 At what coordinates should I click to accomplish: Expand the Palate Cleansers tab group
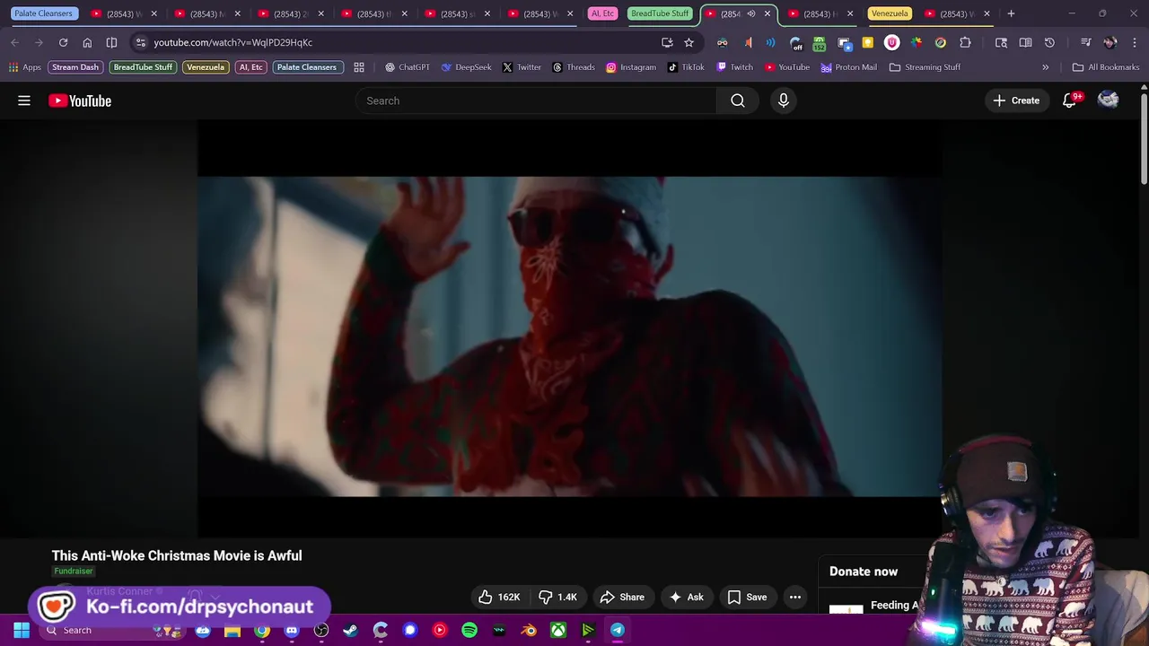43,13
